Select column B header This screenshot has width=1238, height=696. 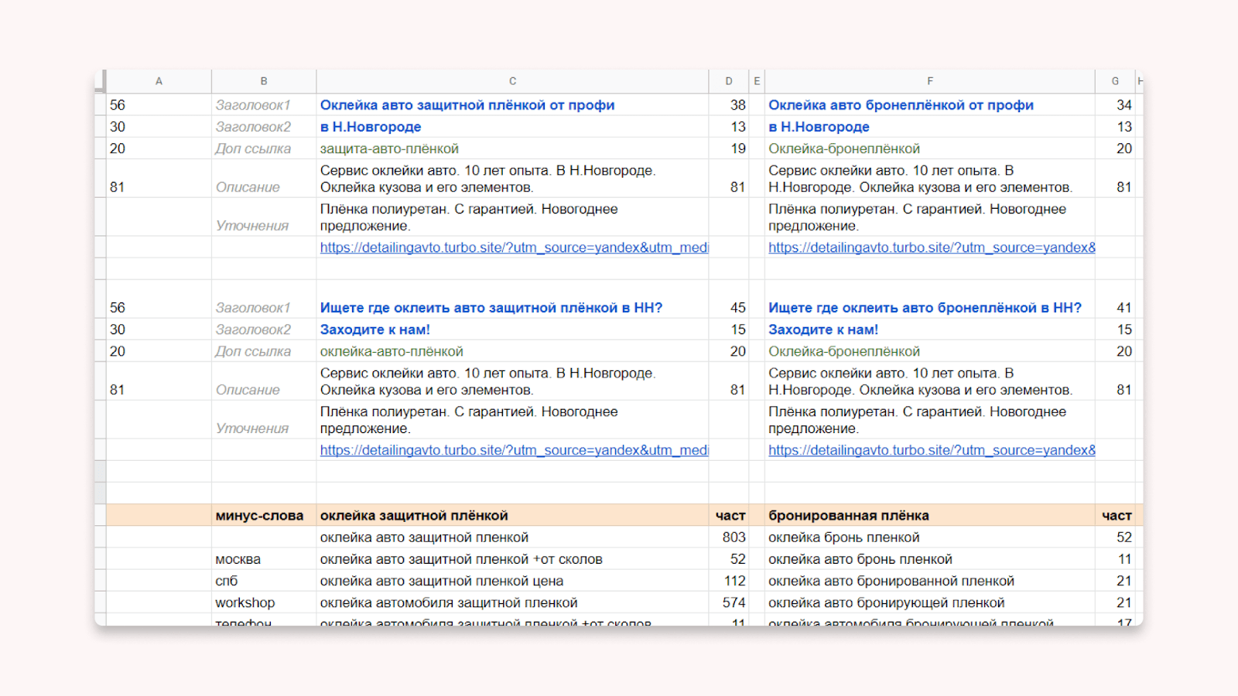click(264, 81)
